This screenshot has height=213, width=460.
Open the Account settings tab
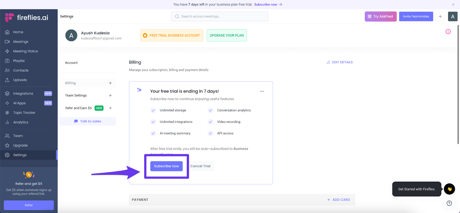click(71, 63)
